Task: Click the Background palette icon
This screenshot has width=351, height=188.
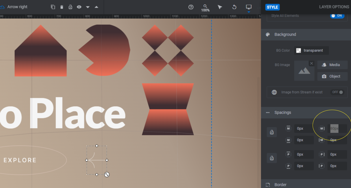Action: tap(268, 35)
